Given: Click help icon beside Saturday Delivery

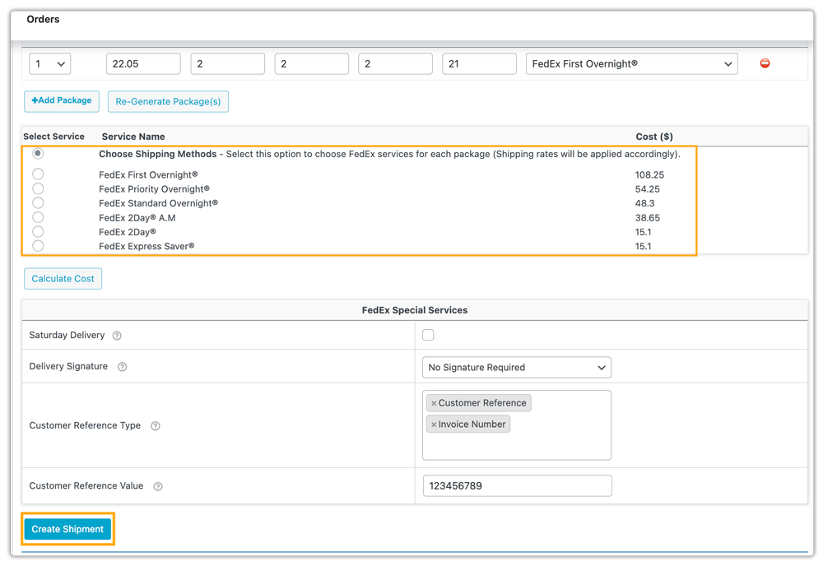Looking at the screenshot, I should click(117, 336).
